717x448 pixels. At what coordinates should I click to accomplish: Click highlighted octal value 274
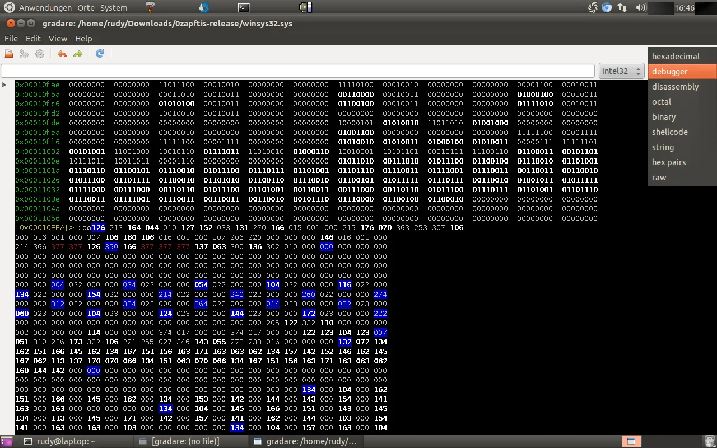[380, 295]
